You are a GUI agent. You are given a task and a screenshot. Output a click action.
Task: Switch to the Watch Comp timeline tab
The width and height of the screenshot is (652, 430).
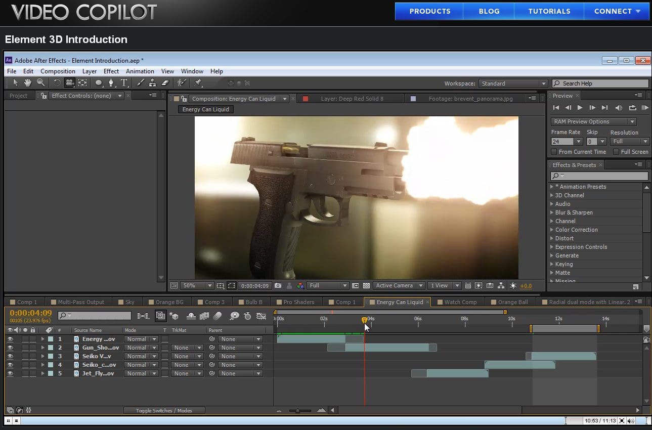(460, 302)
